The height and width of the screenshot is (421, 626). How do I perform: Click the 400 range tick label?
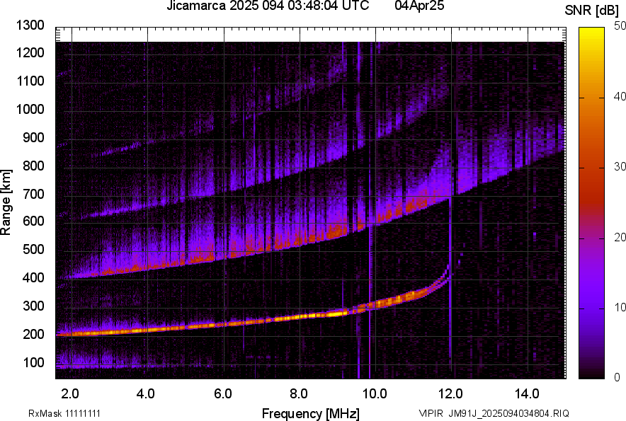(x=33, y=277)
